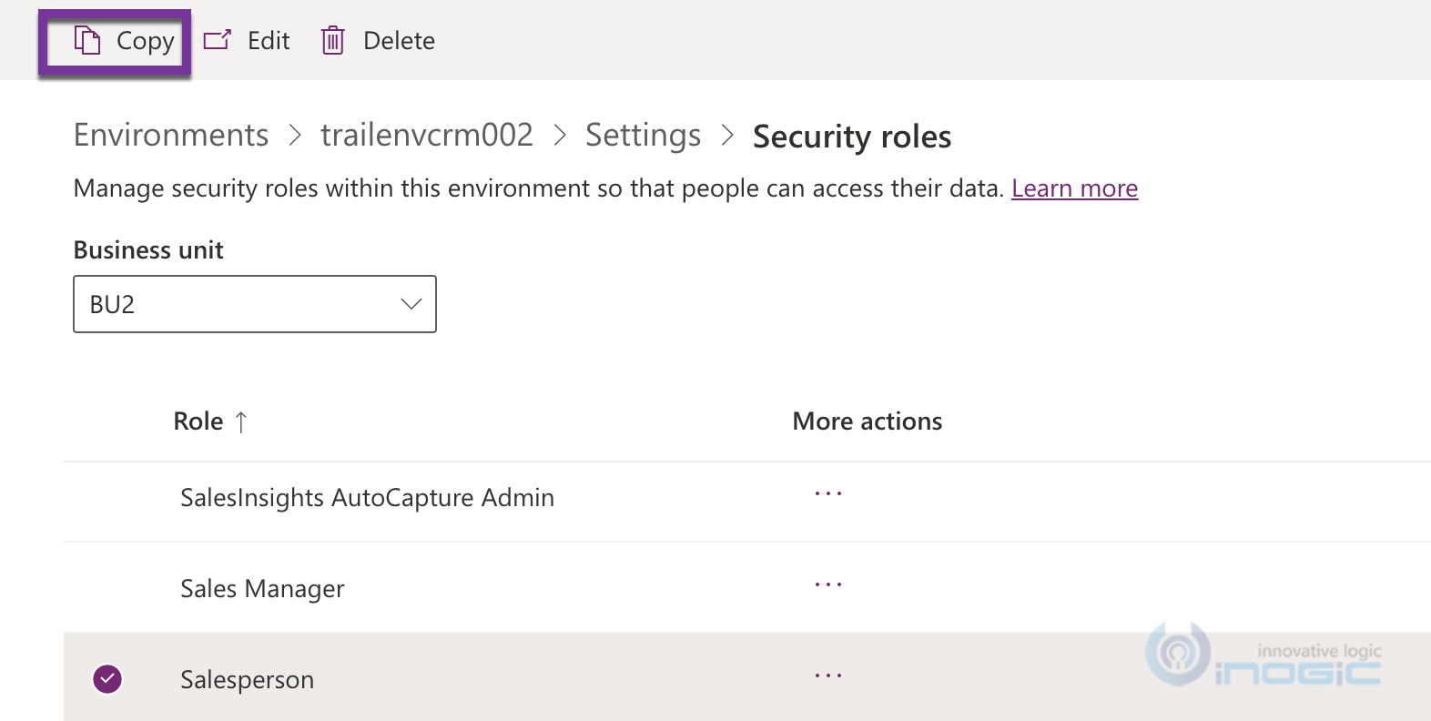Navigate to Settings breadcrumb

[643, 136]
